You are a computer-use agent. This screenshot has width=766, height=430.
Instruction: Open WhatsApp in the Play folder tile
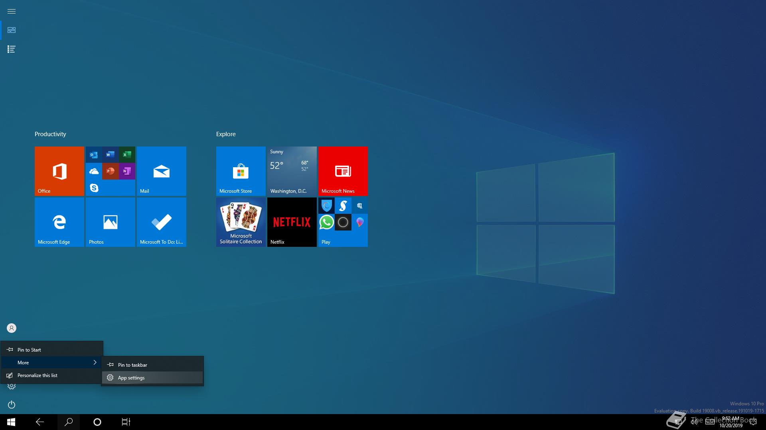[x=326, y=222]
